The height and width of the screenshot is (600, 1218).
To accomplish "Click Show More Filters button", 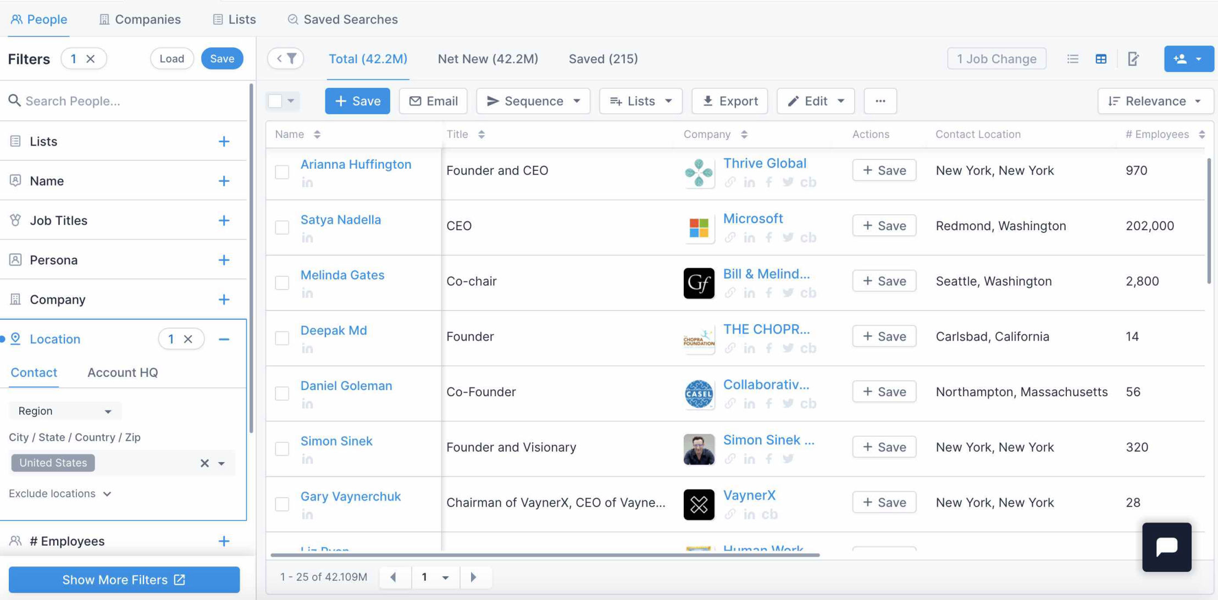I will pyautogui.click(x=124, y=580).
